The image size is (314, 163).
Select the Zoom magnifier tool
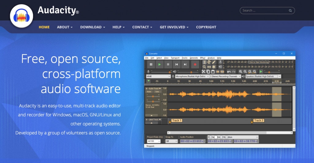205,67
